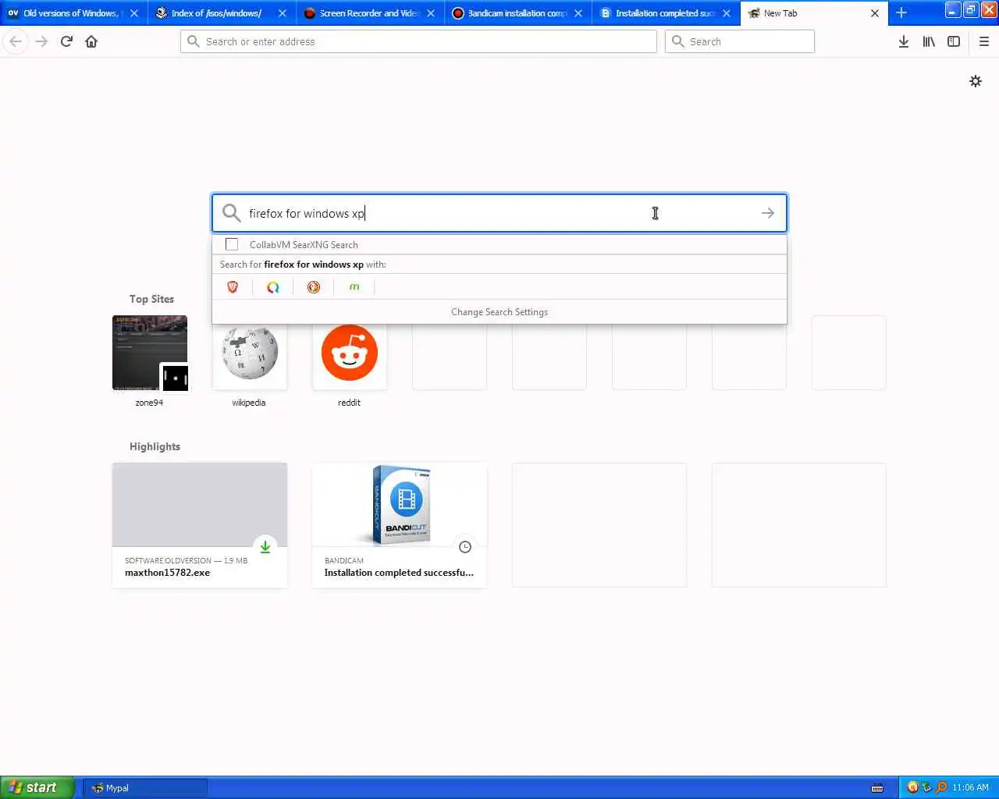Search with the green m engine icon
The height and width of the screenshot is (799, 999).
point(354,287)
